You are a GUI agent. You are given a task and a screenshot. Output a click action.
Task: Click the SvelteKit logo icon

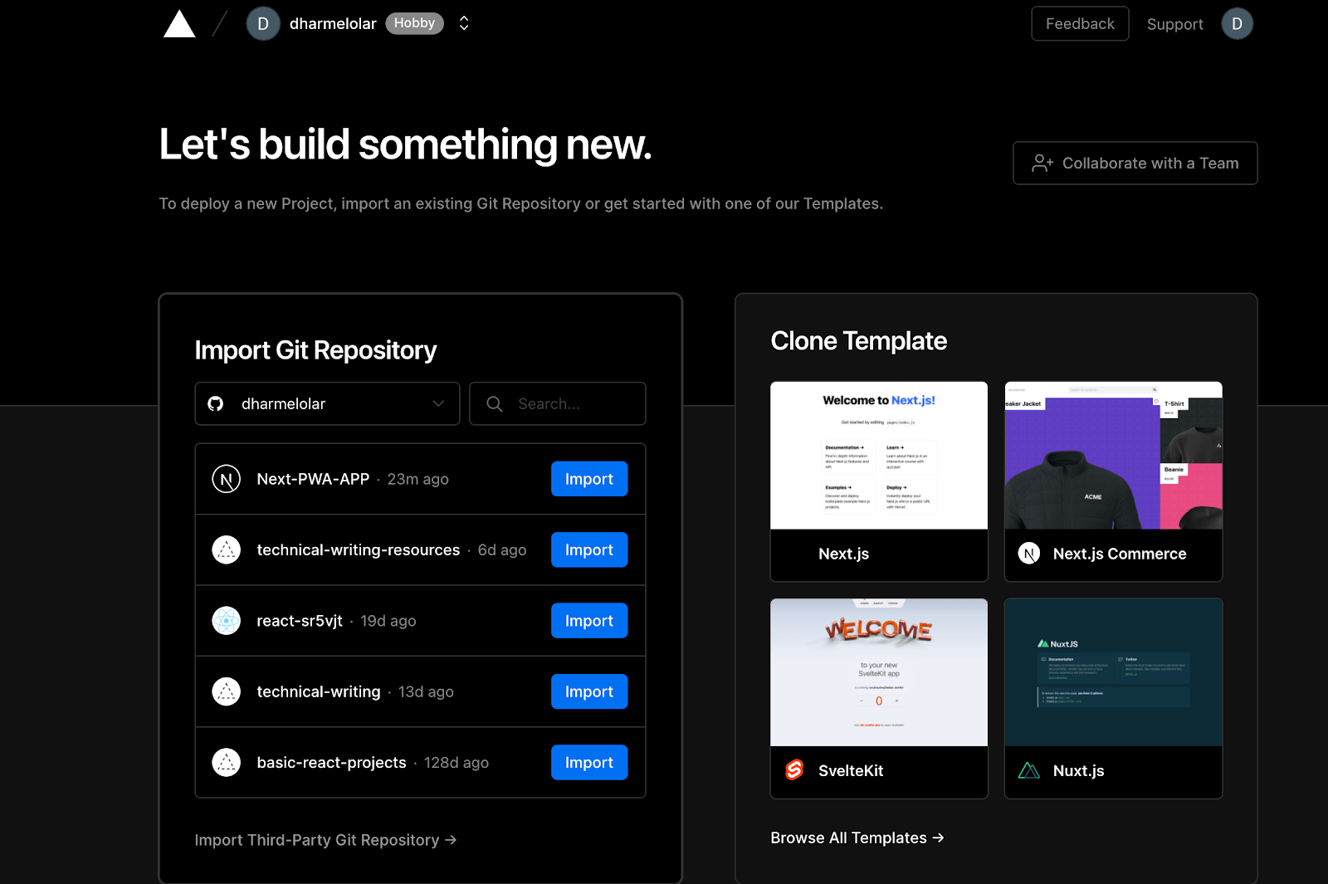point(793,770)
